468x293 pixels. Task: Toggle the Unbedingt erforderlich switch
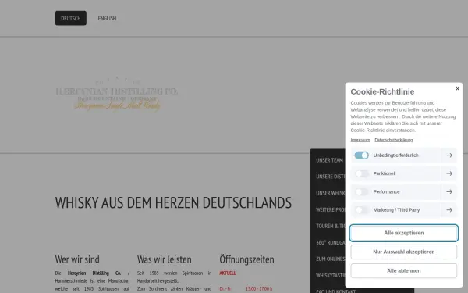[361, 155]
